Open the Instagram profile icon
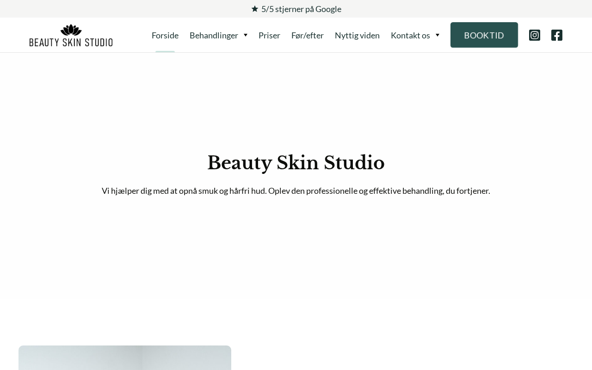The image size is (592, 370). (x=535, y=35)
